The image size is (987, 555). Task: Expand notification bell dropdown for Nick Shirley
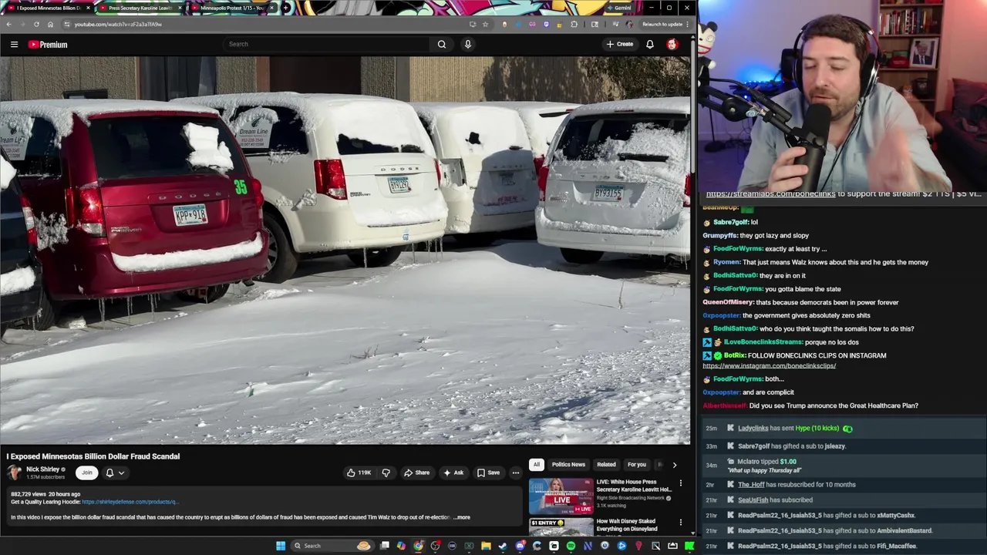coord(114,473)
